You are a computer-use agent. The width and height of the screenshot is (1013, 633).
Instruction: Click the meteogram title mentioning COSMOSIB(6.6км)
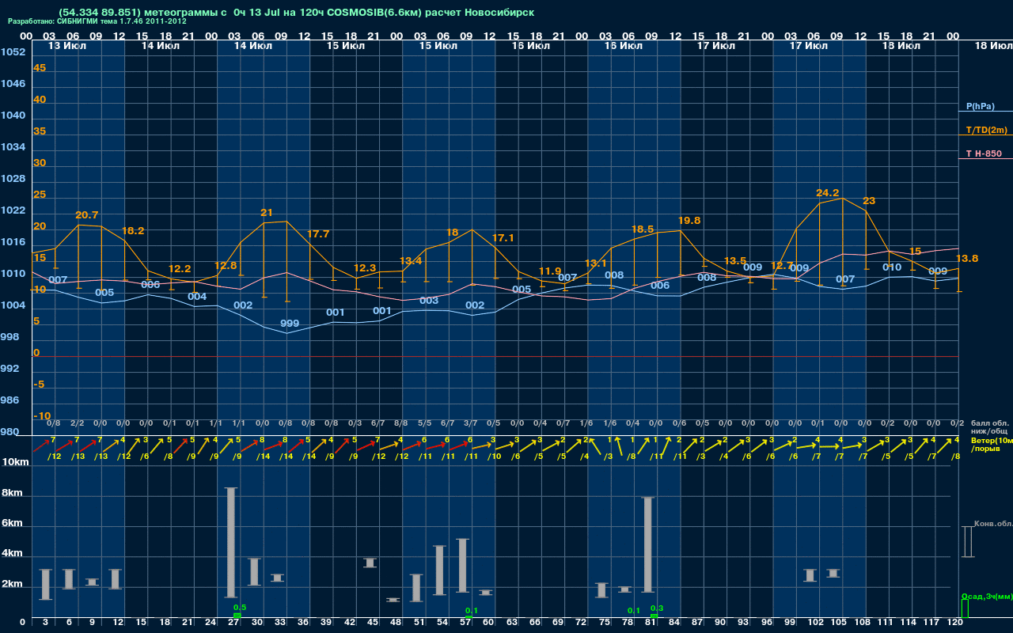pos(296,13)
